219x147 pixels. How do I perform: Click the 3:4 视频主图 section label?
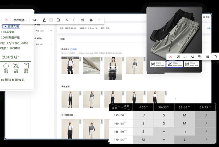[x=67, y=115]
